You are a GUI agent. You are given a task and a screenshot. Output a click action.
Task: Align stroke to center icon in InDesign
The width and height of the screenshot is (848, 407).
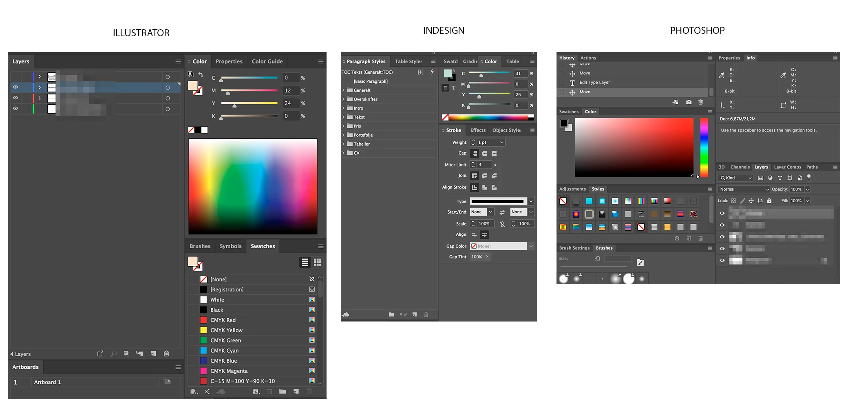point(475,188)
